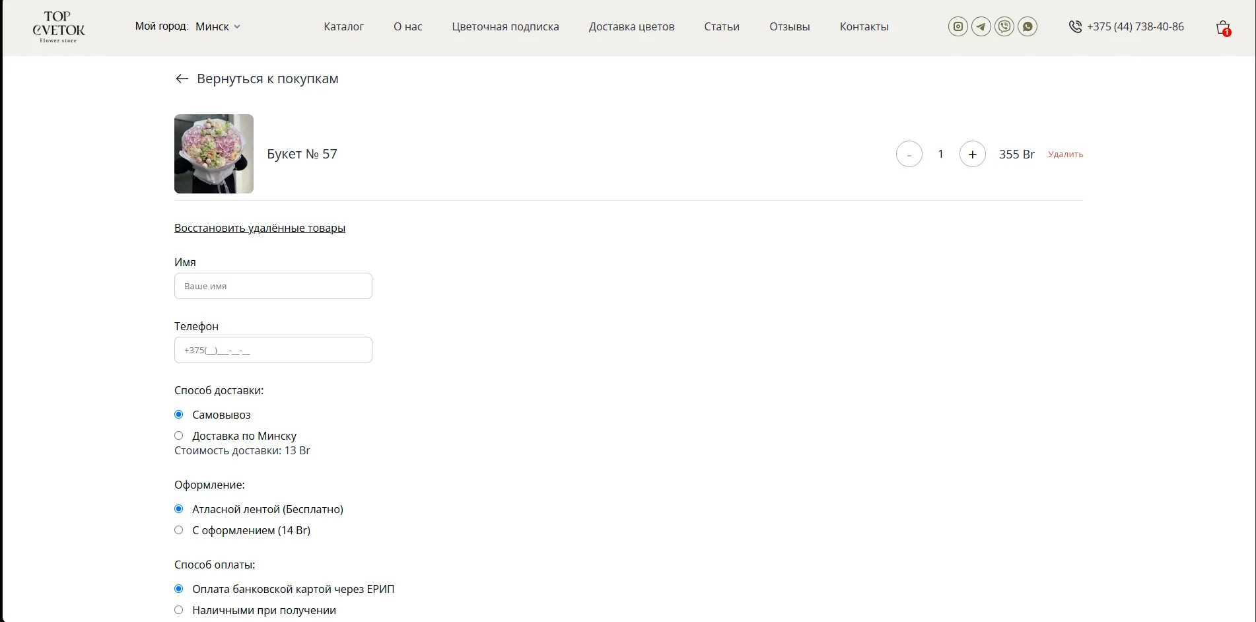Screen dimensions: 1256x622
Task: Choose С оформлением (14 Br) option
Action: pos(178,530)
